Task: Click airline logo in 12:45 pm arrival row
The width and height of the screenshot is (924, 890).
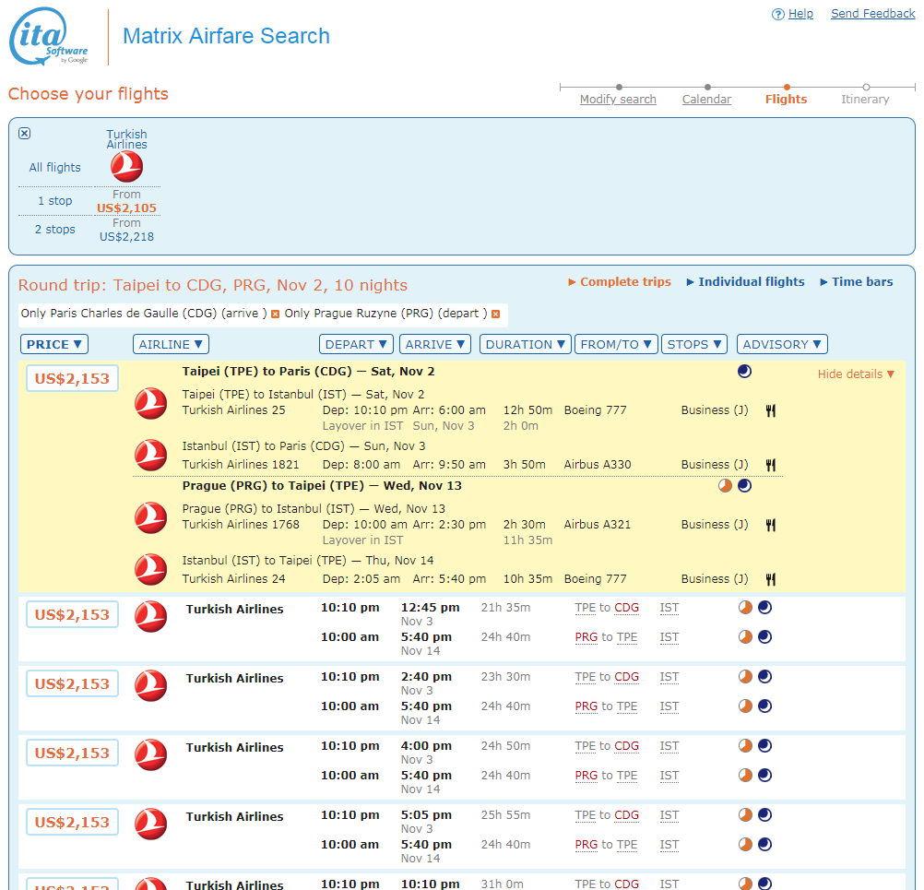Action: click(151, 616)
